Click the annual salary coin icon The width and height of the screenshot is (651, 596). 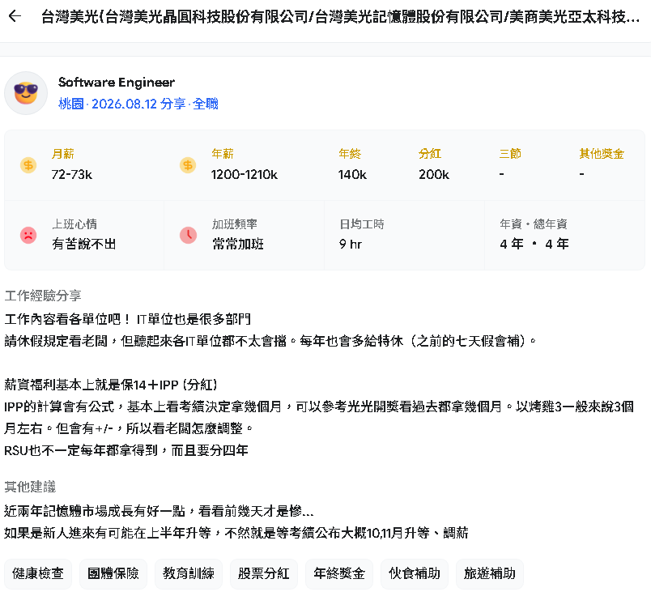point(188,165)
